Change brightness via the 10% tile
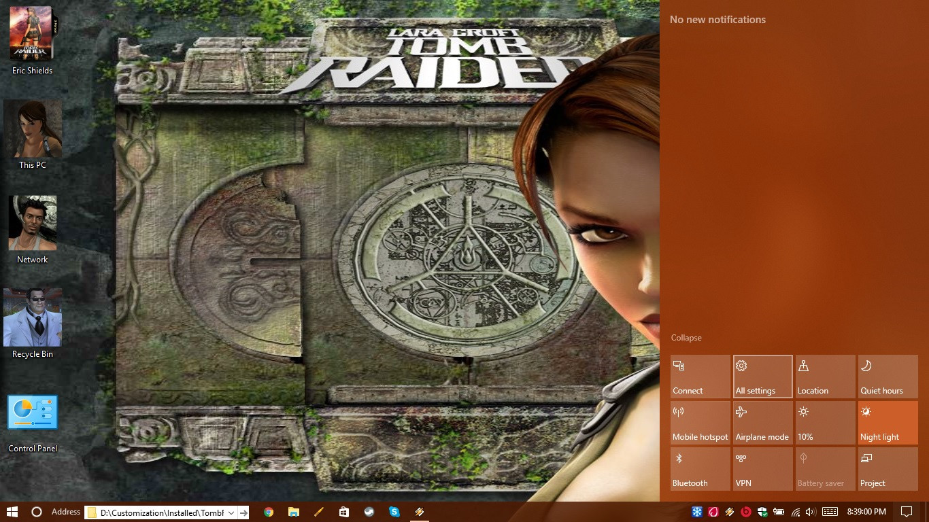929x522 pixels. point(826,423)
